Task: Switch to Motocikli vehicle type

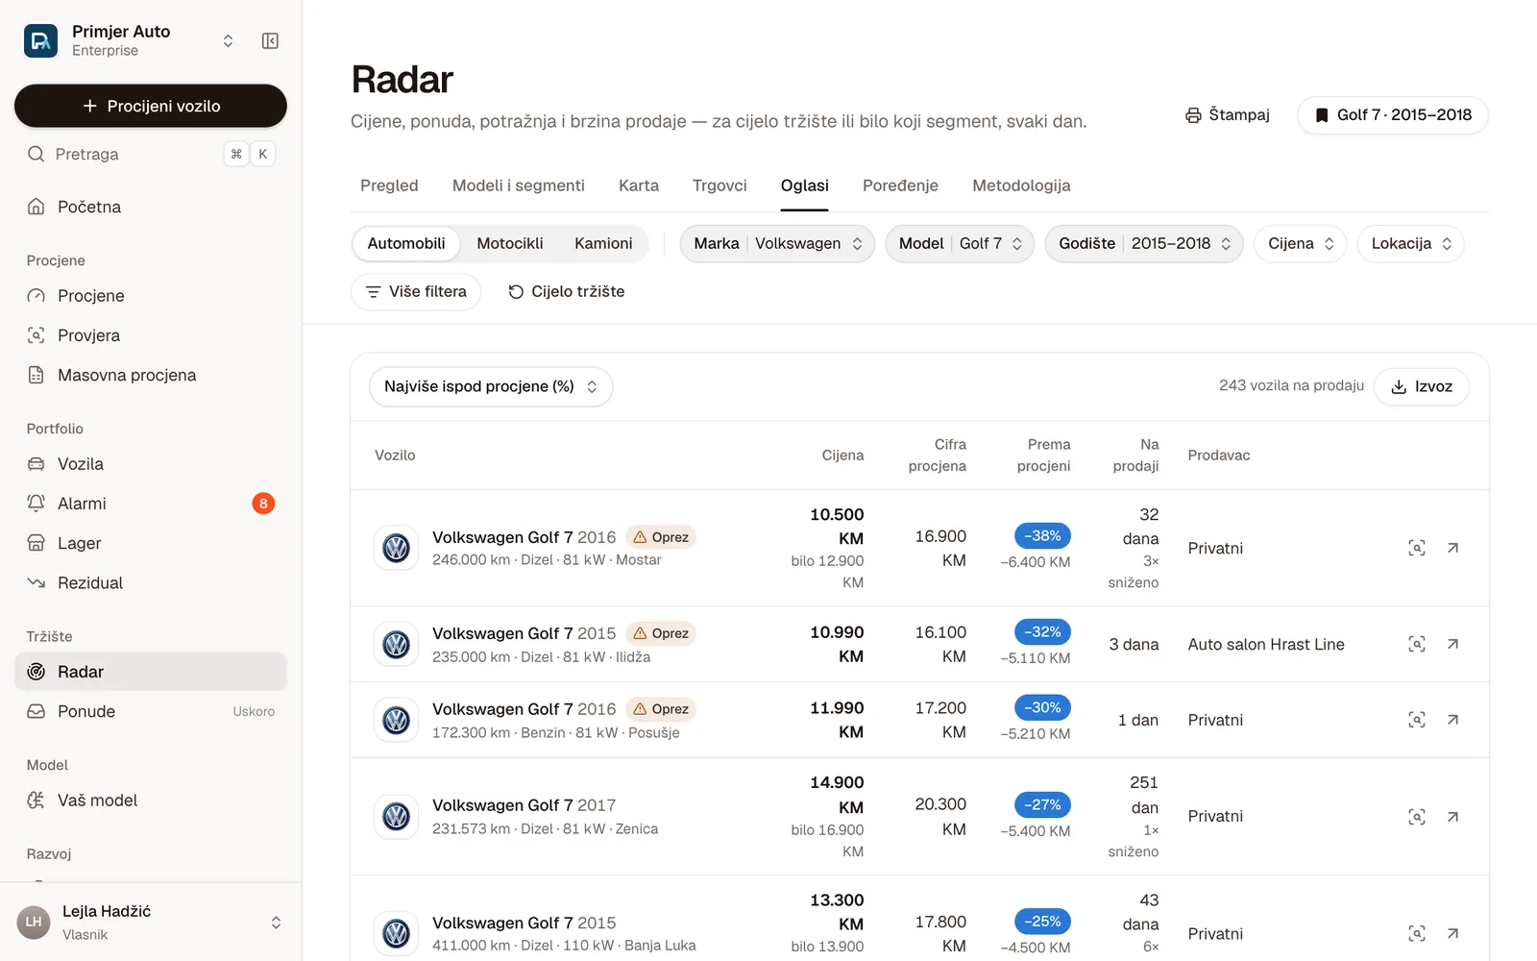Action: click(x=510, y=244)
